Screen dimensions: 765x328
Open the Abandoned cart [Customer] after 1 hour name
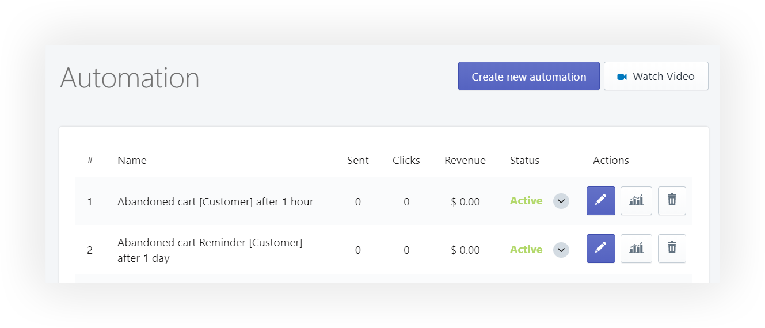215,202
